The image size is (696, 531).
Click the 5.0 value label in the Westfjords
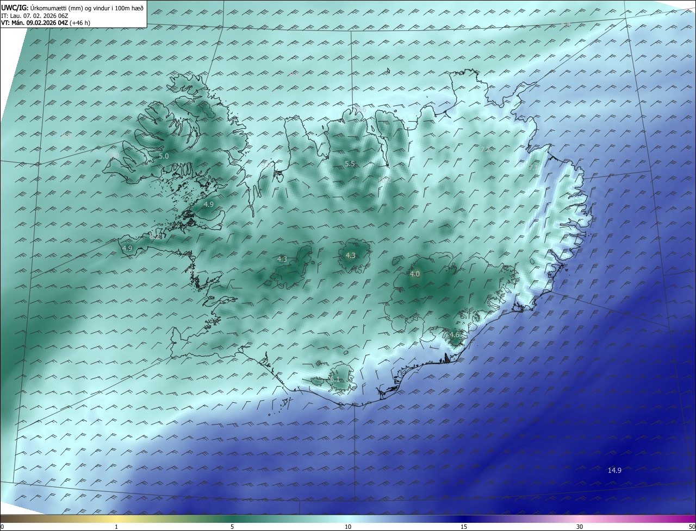pyautogui.click(x=164, y=156)
